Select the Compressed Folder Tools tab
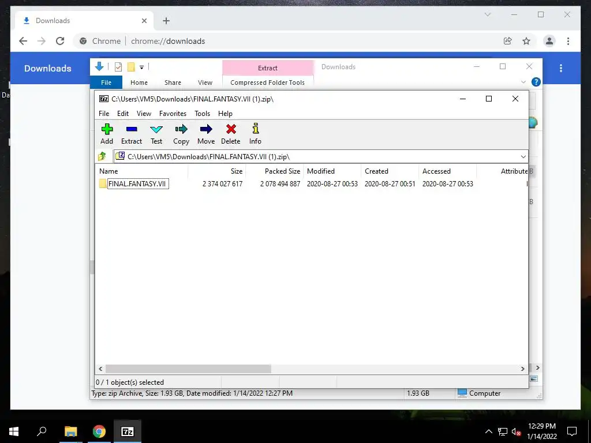591x443 pixels. pyautogui.click(x=267, y=82)
